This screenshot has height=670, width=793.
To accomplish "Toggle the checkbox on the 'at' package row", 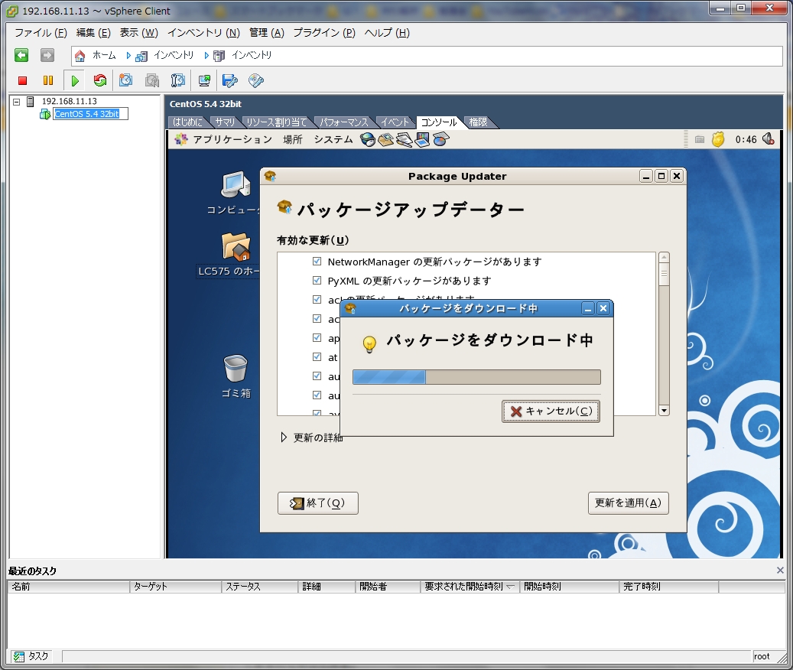I will coord(317,357).
